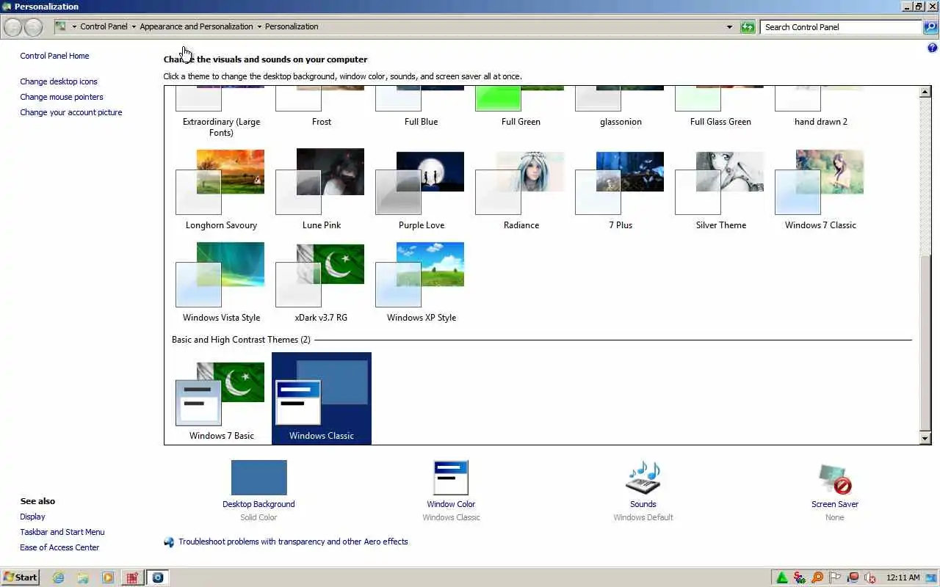The height and width of the screenshot is (587, 940).
Task: Open the Sounds icon
Action: coord(643,478)
